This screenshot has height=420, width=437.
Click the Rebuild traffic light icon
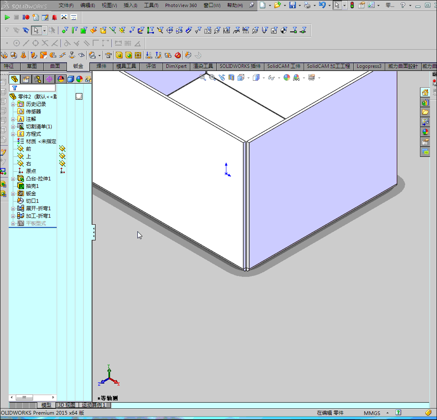click(352, 5)
